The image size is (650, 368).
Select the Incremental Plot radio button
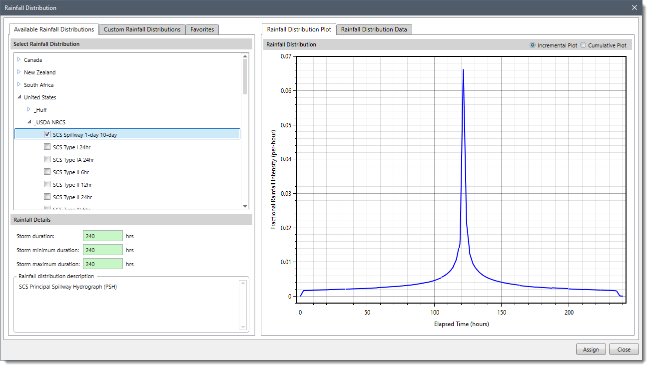[532, 45]
